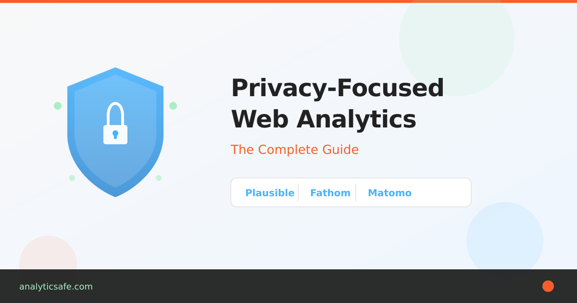Viewport: 577px width, 303px height.
Task: Click the "Privacy-Focused" heading line
Action: 337,88
